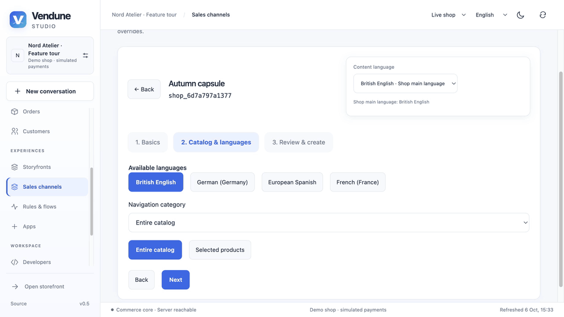The image size is (564, 317).
Task: Toggle the German (Germany) language chip
Action: [x=223, y=182]
